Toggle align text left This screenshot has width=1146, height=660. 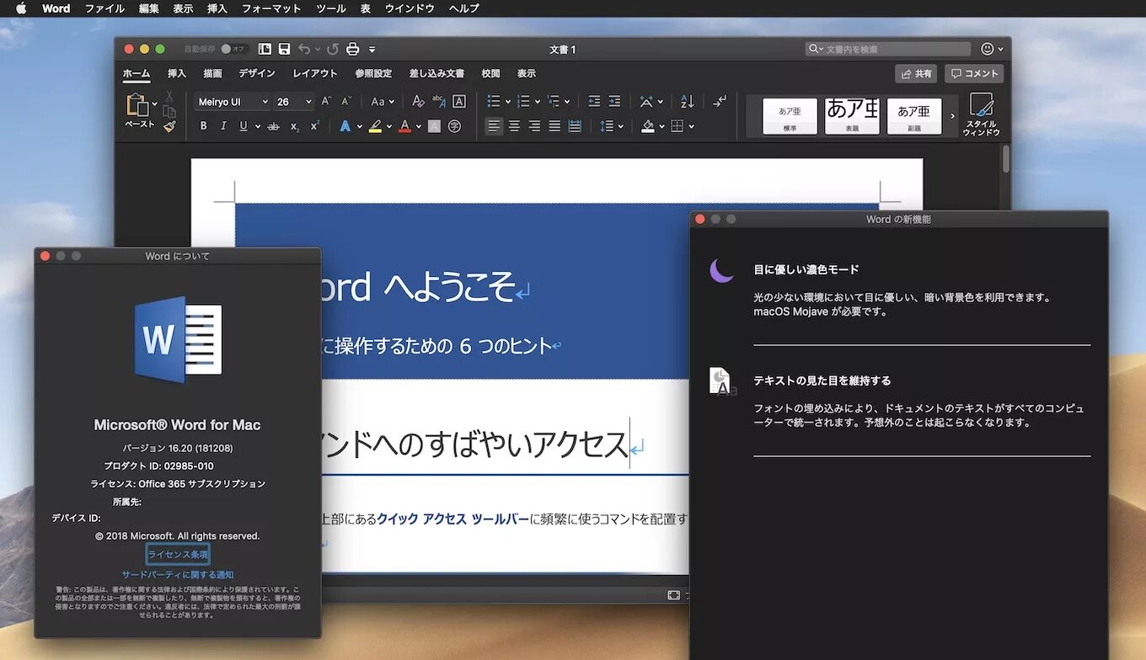[494, 126]
